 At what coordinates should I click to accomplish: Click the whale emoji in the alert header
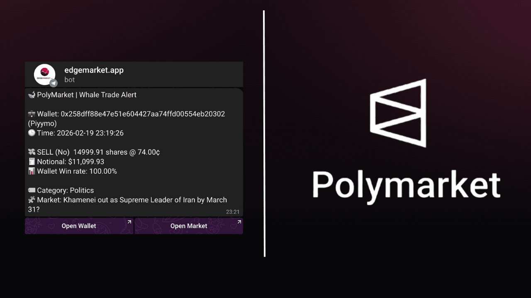tap(32, 95)
